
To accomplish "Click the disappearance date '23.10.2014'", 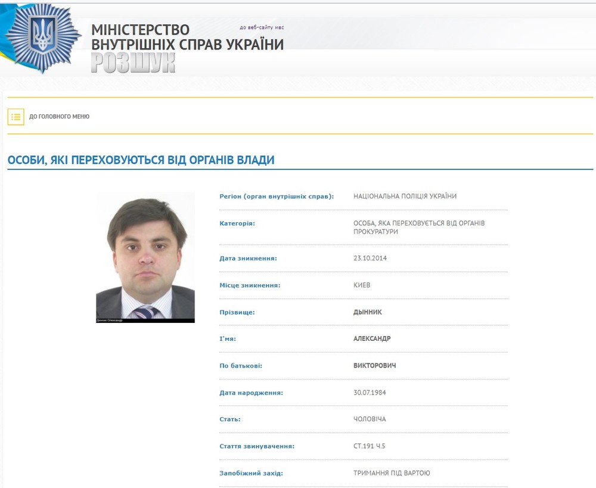I will 370,258.
